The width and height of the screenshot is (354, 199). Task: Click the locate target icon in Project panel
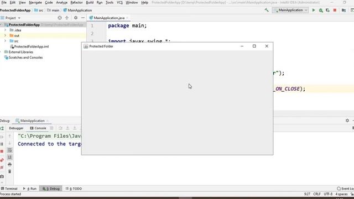60,18
